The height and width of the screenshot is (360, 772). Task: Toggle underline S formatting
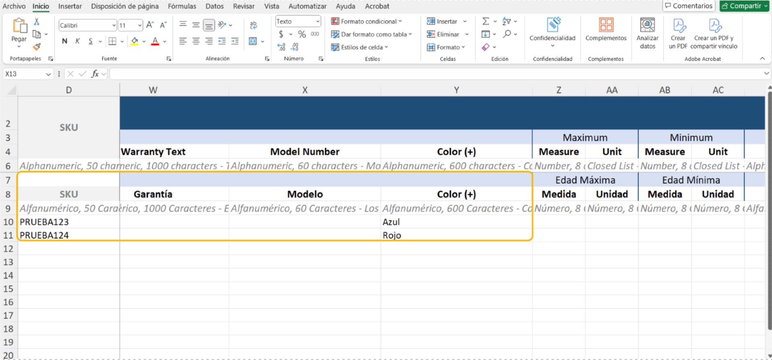click(x=90, y=41)
